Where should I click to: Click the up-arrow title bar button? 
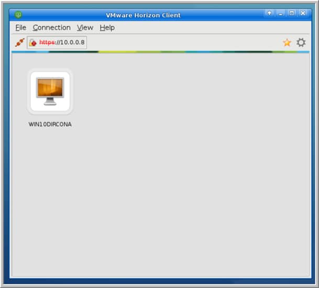(269, 14)
